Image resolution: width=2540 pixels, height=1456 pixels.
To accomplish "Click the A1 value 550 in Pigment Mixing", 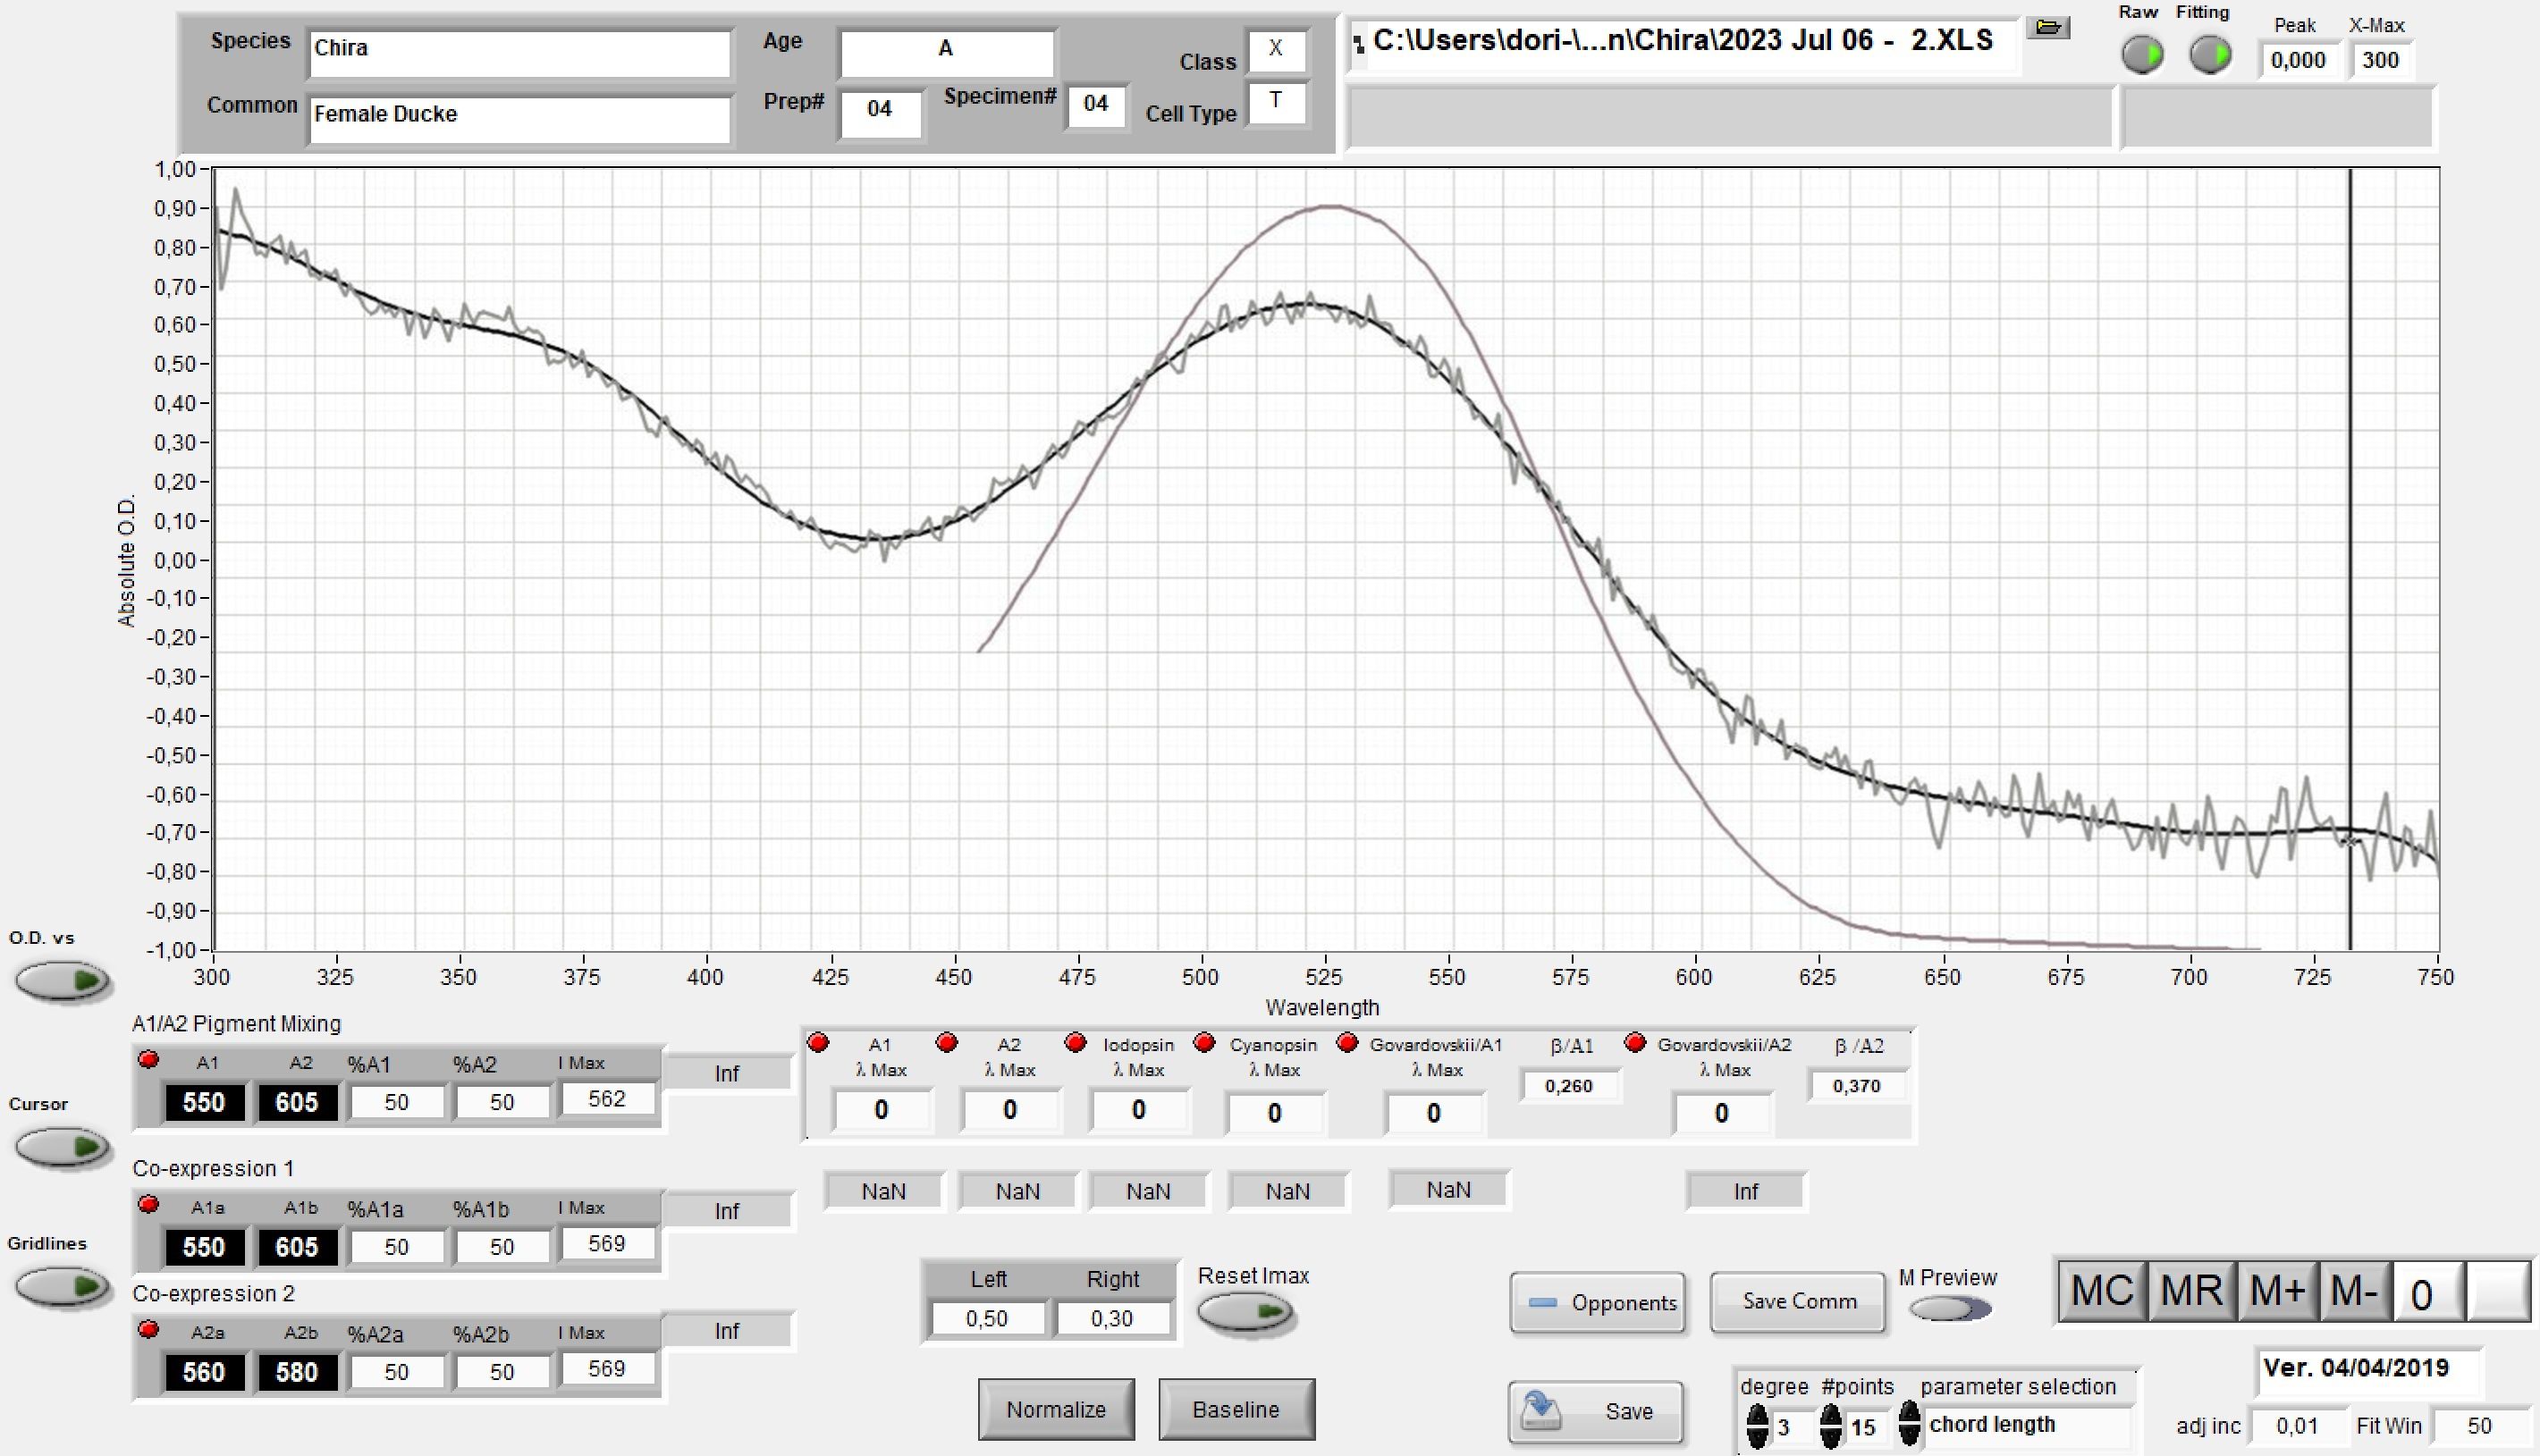I will (203, 1103).
